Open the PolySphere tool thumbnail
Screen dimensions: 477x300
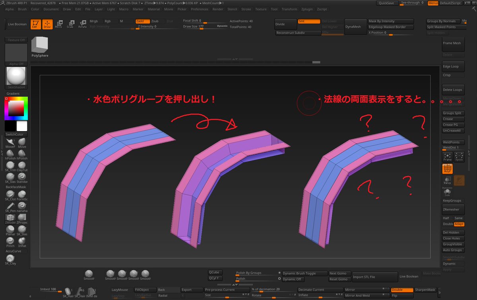click(40, 47)
